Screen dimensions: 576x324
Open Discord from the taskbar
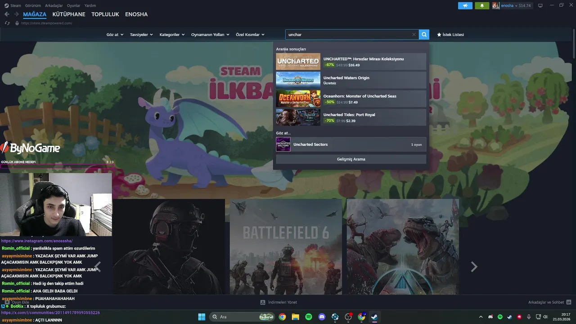(322, 317)
